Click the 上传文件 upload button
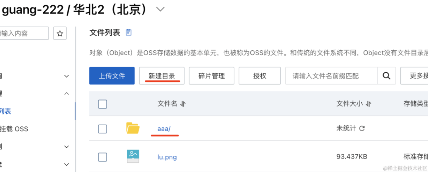428x172 pixels. (112, 76)
